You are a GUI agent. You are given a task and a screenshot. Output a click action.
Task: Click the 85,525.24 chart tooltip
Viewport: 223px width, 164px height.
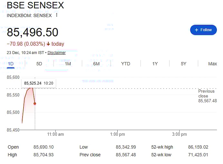pyautogui.click(x=38, y=83)
